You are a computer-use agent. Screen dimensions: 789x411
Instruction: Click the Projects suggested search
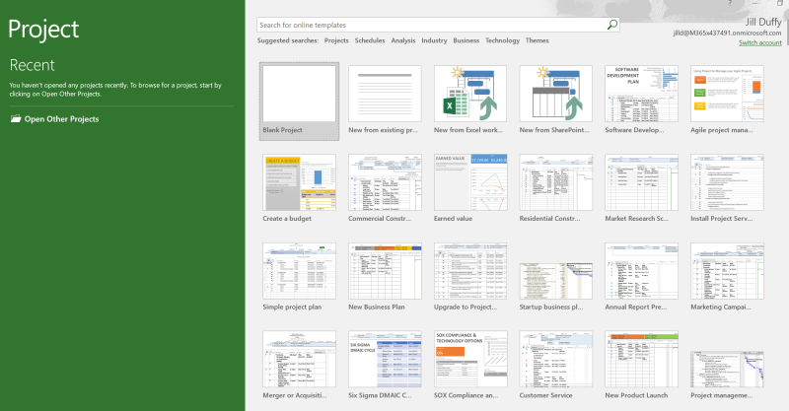(x=336, y=40)
